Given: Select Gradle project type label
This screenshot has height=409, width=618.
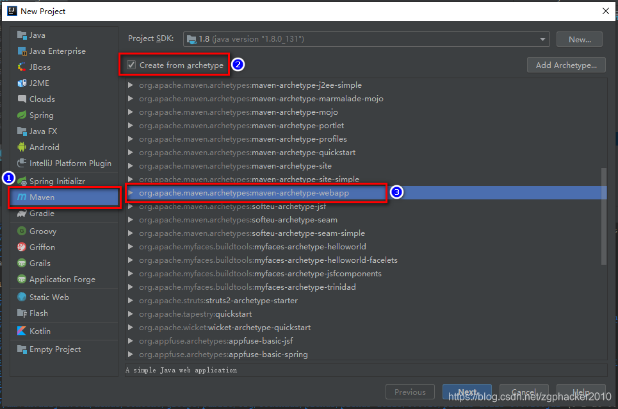Looking at the screenshot, I should [x=42, y=213].
